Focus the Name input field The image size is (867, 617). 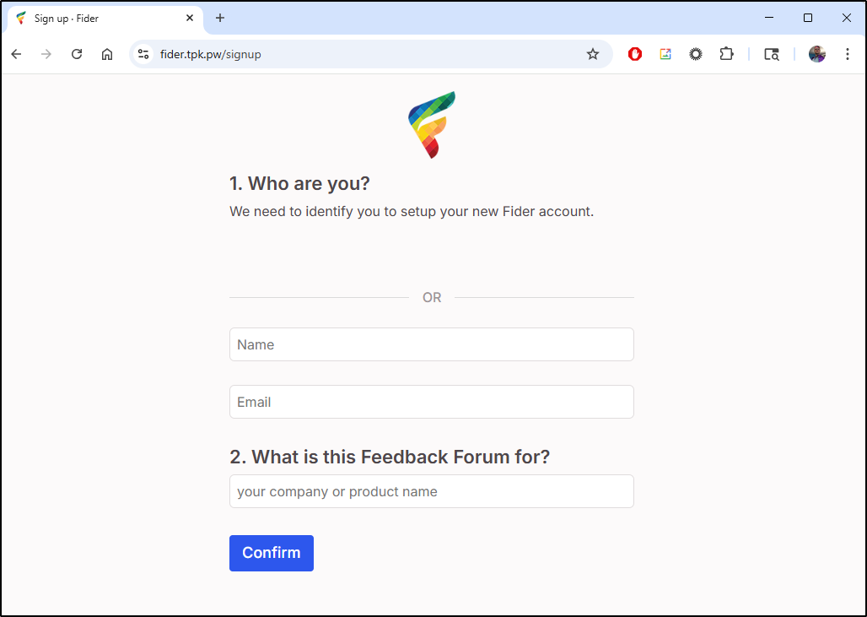tap(432, 344)
